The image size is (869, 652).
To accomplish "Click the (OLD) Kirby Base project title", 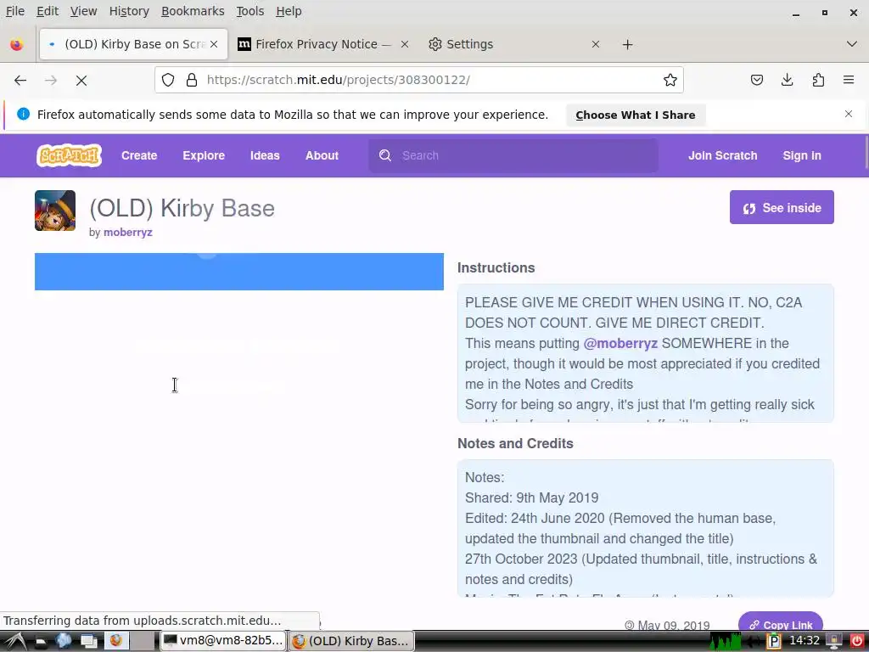I will tap(182, 209).
